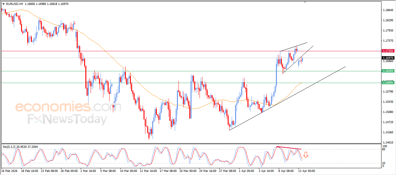Click the 1.18640 price axis value
The width and height of the screenshot is (396, 175).
(x=388, y=10)
